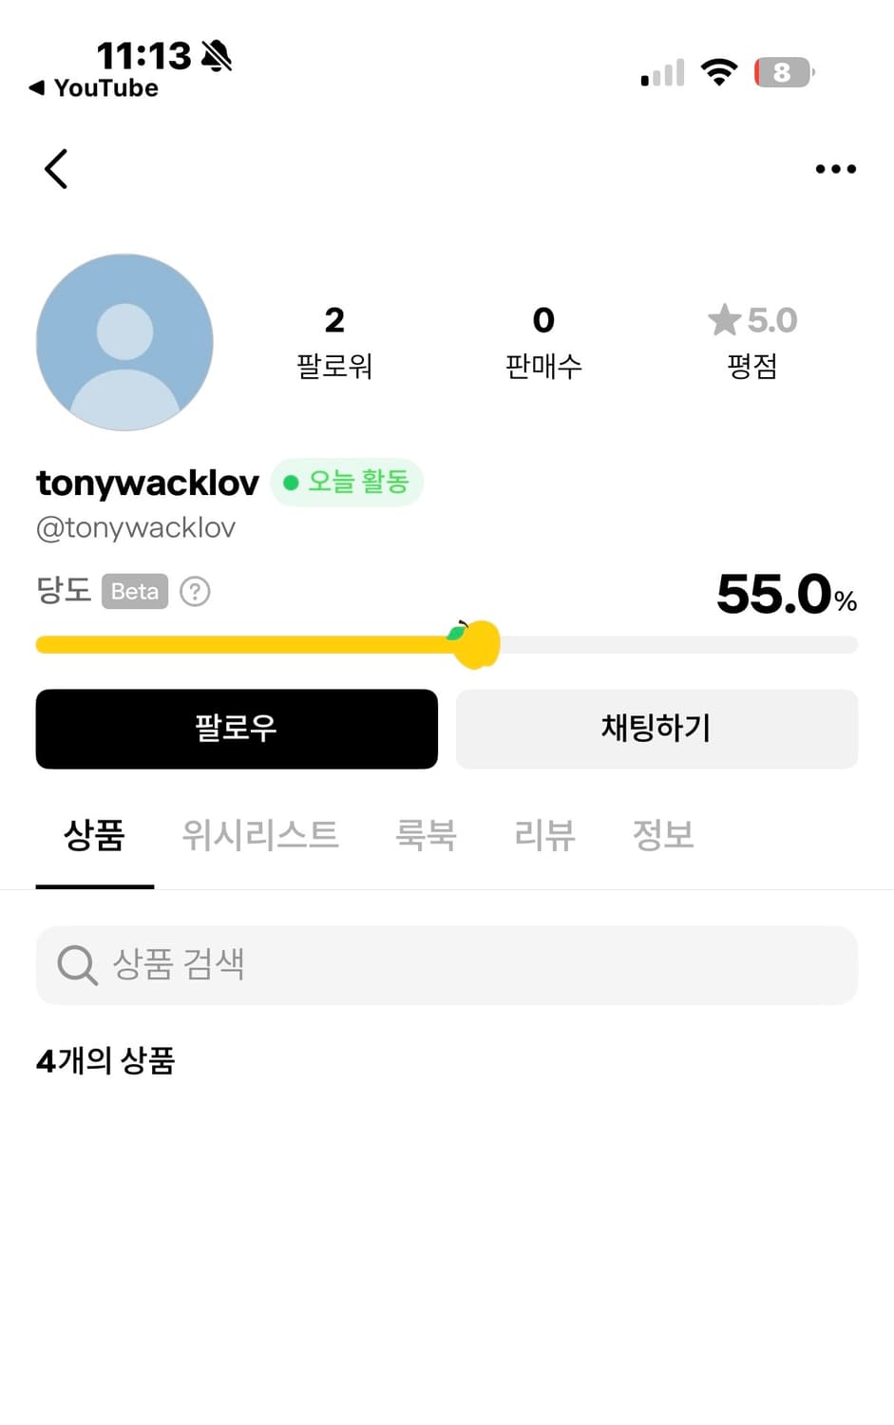Tap the 당도 help question mark icon

(195, 592)
